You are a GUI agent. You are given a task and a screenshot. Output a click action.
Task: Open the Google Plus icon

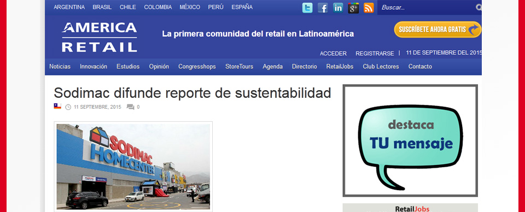[x=354, y=8]
